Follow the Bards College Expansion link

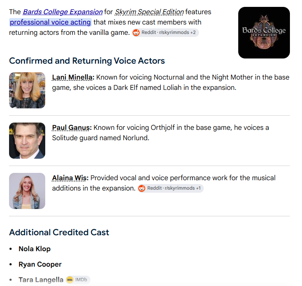pos(62,12)
